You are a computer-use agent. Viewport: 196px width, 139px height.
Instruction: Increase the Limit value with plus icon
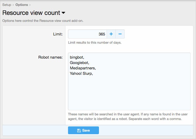tap(111, 34)
